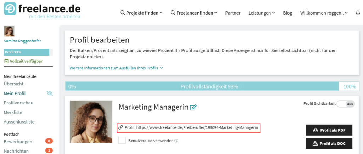Image resolution: width=363 pixels, height=154 pixels.
Task: Go to the Blog page
Action: pyautogui.click(x=287, y=13)
